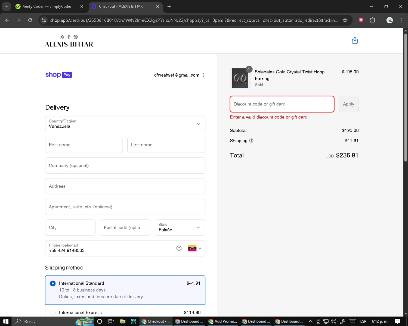Click the page vertical scrollbar

[x=406, y=98]
